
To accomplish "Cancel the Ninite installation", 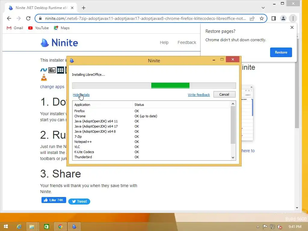I will coord(224,94).
